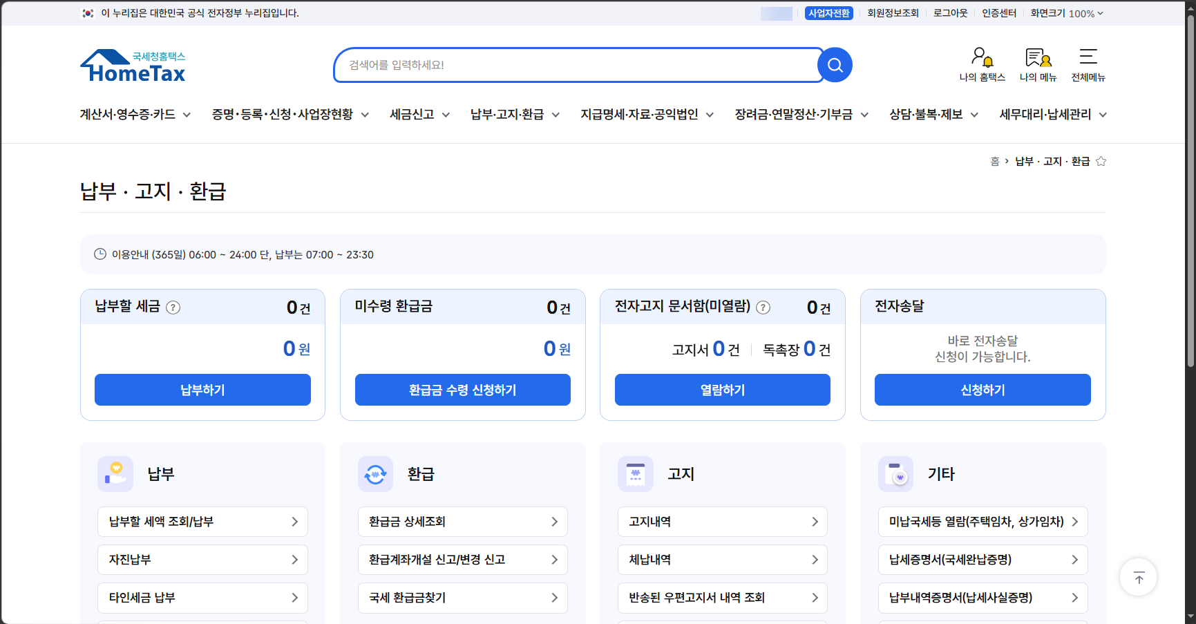This screenshot has height=624, width=1196.
Task: Click the 납부하기 button
Action: [x=202, y=390]
